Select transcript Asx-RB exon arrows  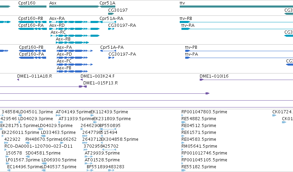(72, 43)
